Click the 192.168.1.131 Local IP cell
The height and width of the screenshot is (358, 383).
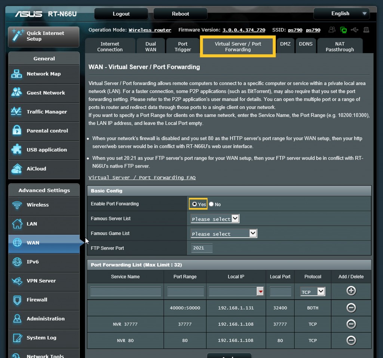pyautogui.click(x=236, y=308)
